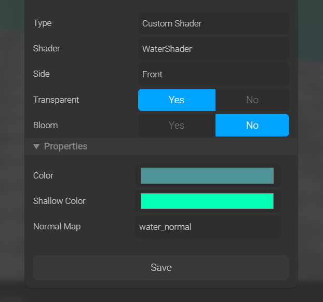Click the Normal Map property label
This screenshot has height=302, width=323.
pyautogui.click(x=57, y=227)
